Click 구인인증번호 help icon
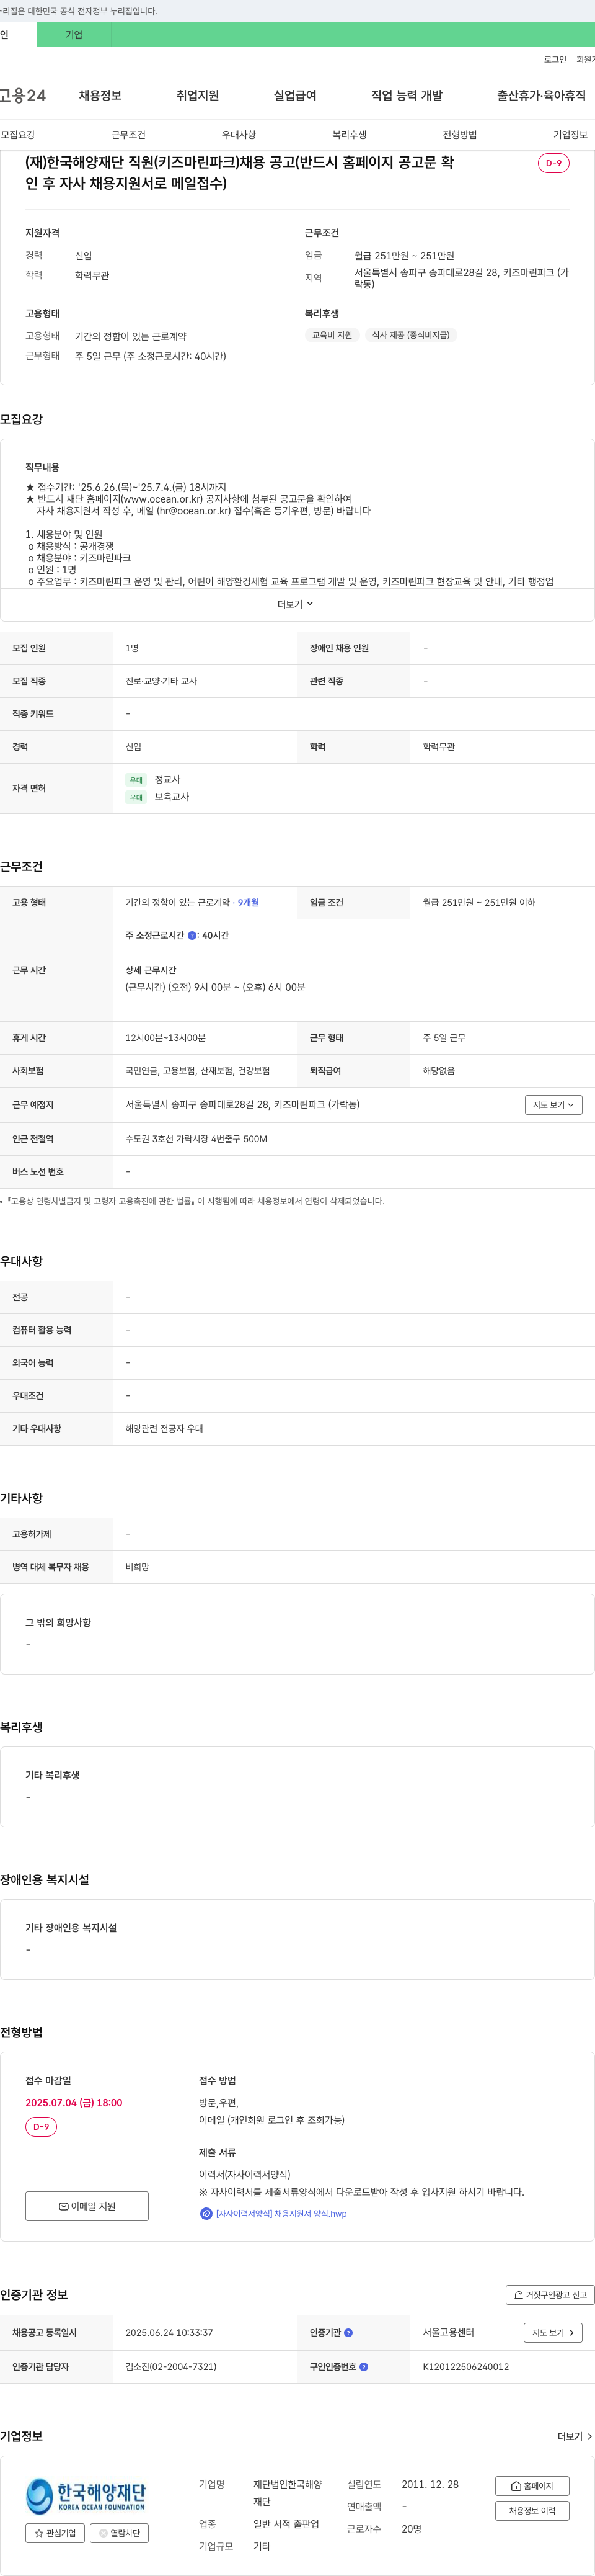The image size is (595, 2576). pos(363,2367)
